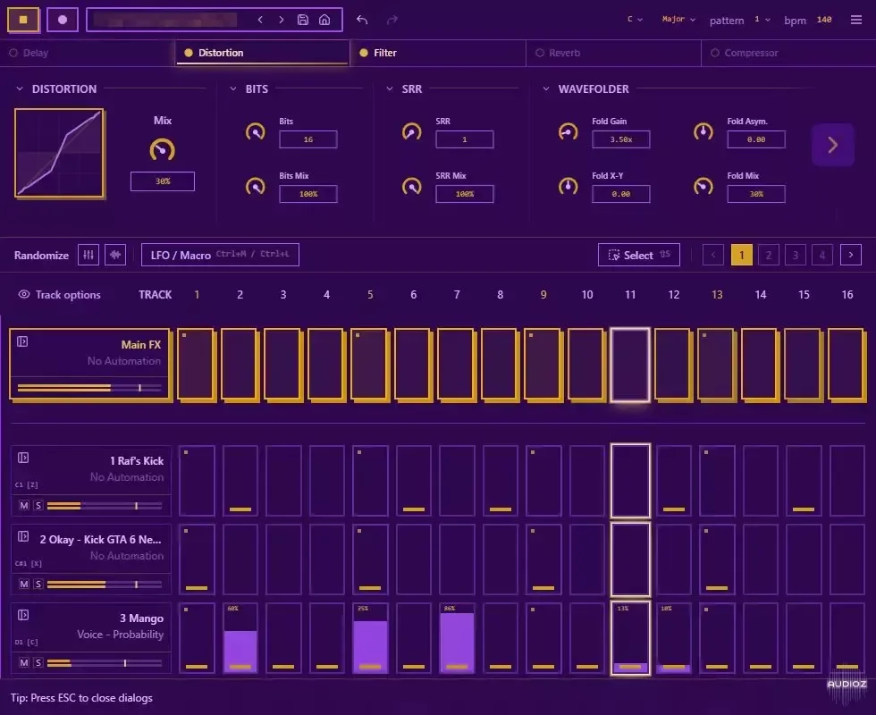
Task: Open Okay Kick track panel icon
Action: coord(23,536)
